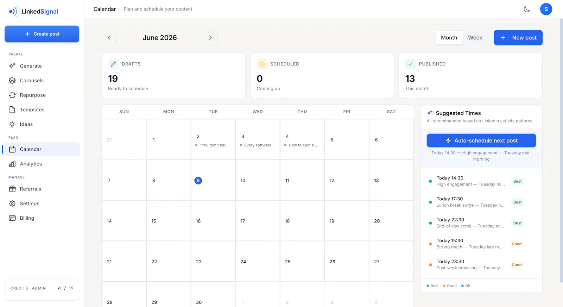Open Ideas in the sidebar

coord(41,124)
